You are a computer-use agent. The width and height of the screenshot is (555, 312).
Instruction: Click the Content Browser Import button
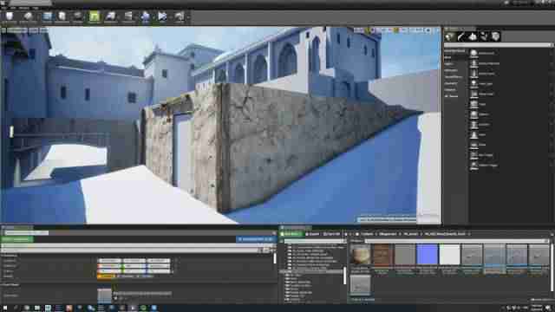(x=312, y=234)
